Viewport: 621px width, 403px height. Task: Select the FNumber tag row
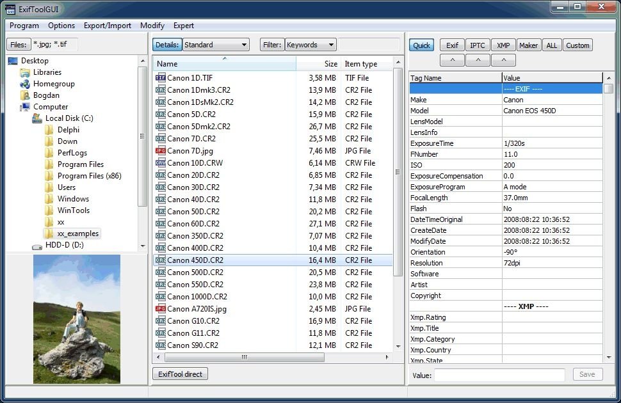click(506, 154)
